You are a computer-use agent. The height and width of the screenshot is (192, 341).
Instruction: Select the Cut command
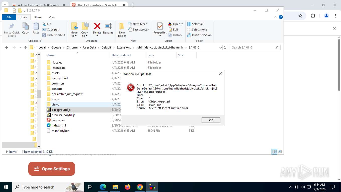pyautogui.click(x=47, y=24)
